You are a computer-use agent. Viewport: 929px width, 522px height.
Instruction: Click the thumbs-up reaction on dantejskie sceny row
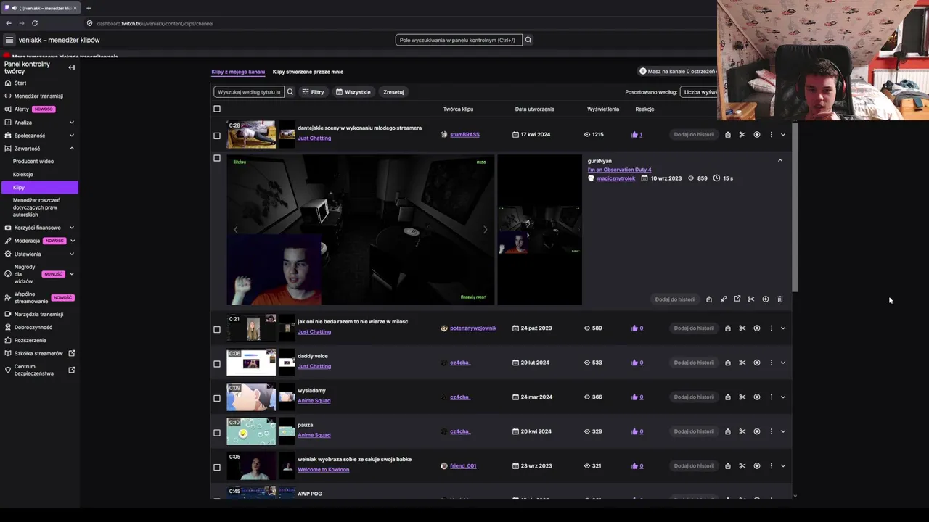click(637, 135)
